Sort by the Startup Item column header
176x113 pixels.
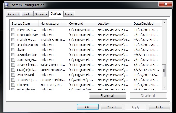pos(24,24)
